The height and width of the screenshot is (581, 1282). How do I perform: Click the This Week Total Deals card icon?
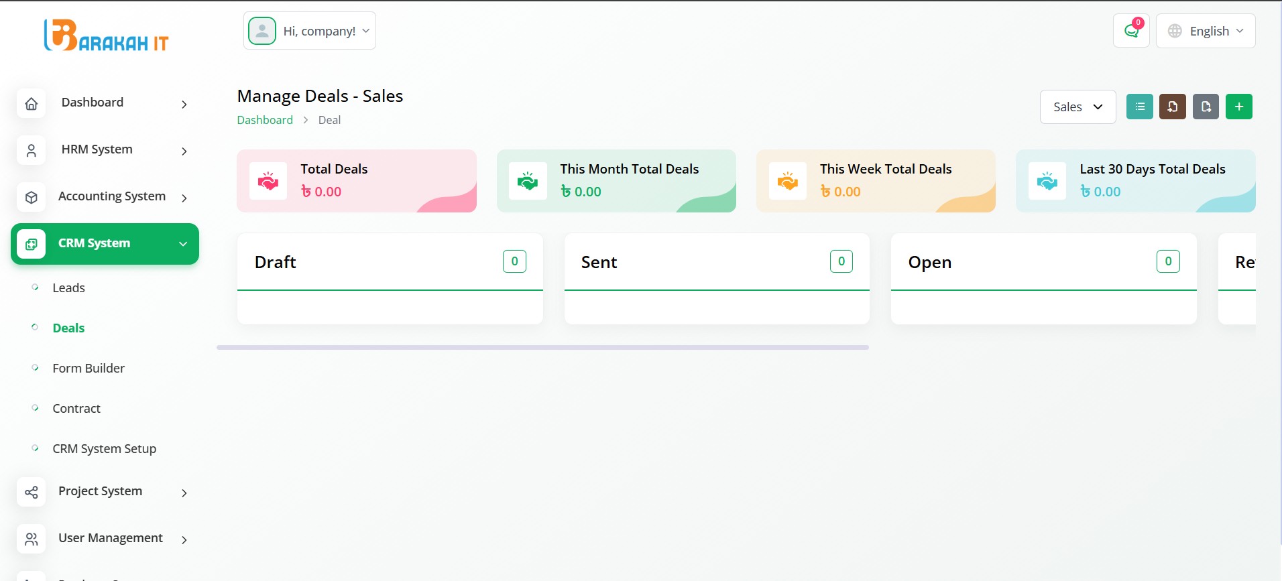click(x=787, y=181)
